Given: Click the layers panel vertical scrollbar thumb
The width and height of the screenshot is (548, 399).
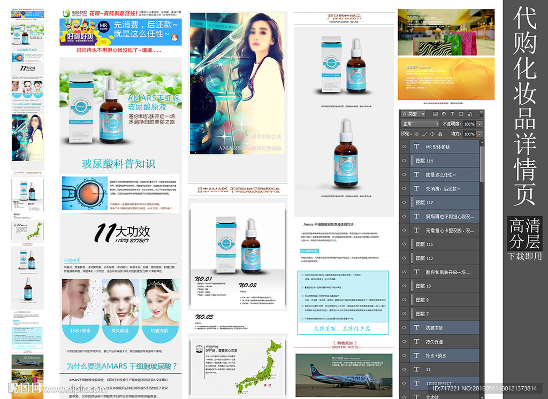Looking at the screenshot, I should tap(482, 164).
